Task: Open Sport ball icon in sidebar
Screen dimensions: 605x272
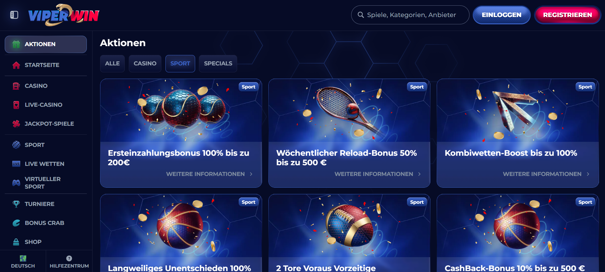Action: tap(16, 145)
